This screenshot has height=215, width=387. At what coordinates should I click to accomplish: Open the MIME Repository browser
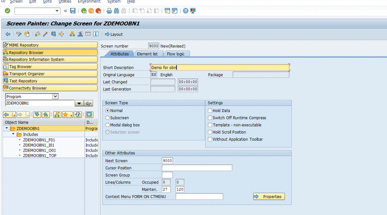click(50, 45)
